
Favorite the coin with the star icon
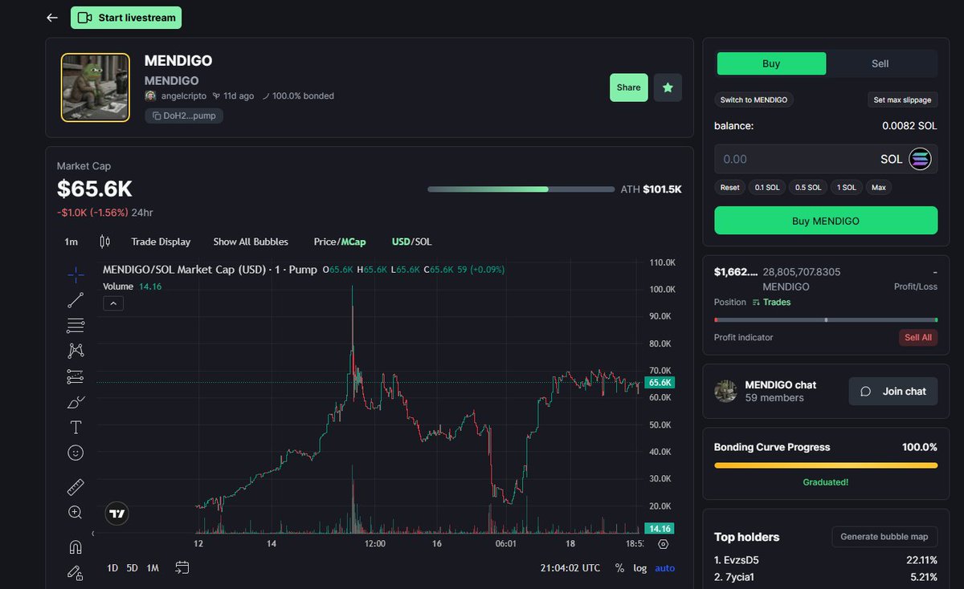click(668, 87)
